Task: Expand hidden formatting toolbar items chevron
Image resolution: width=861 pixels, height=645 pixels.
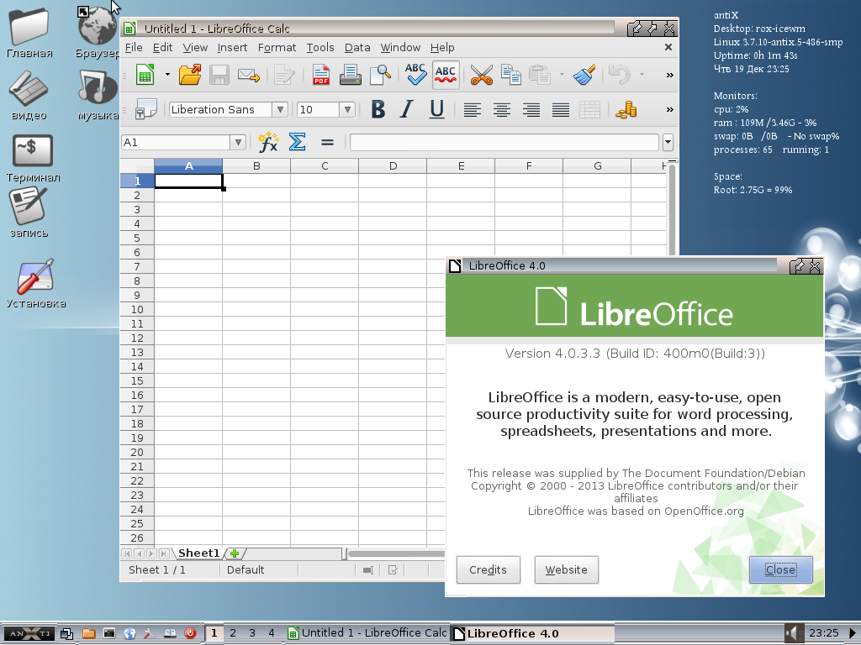Action: [x=669, y=110]
